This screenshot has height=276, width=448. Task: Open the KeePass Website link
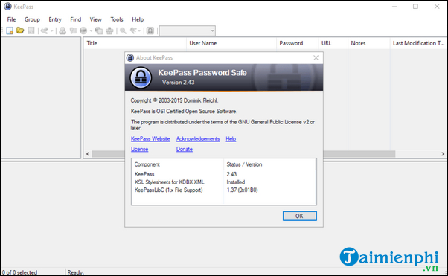pos(150,139)
